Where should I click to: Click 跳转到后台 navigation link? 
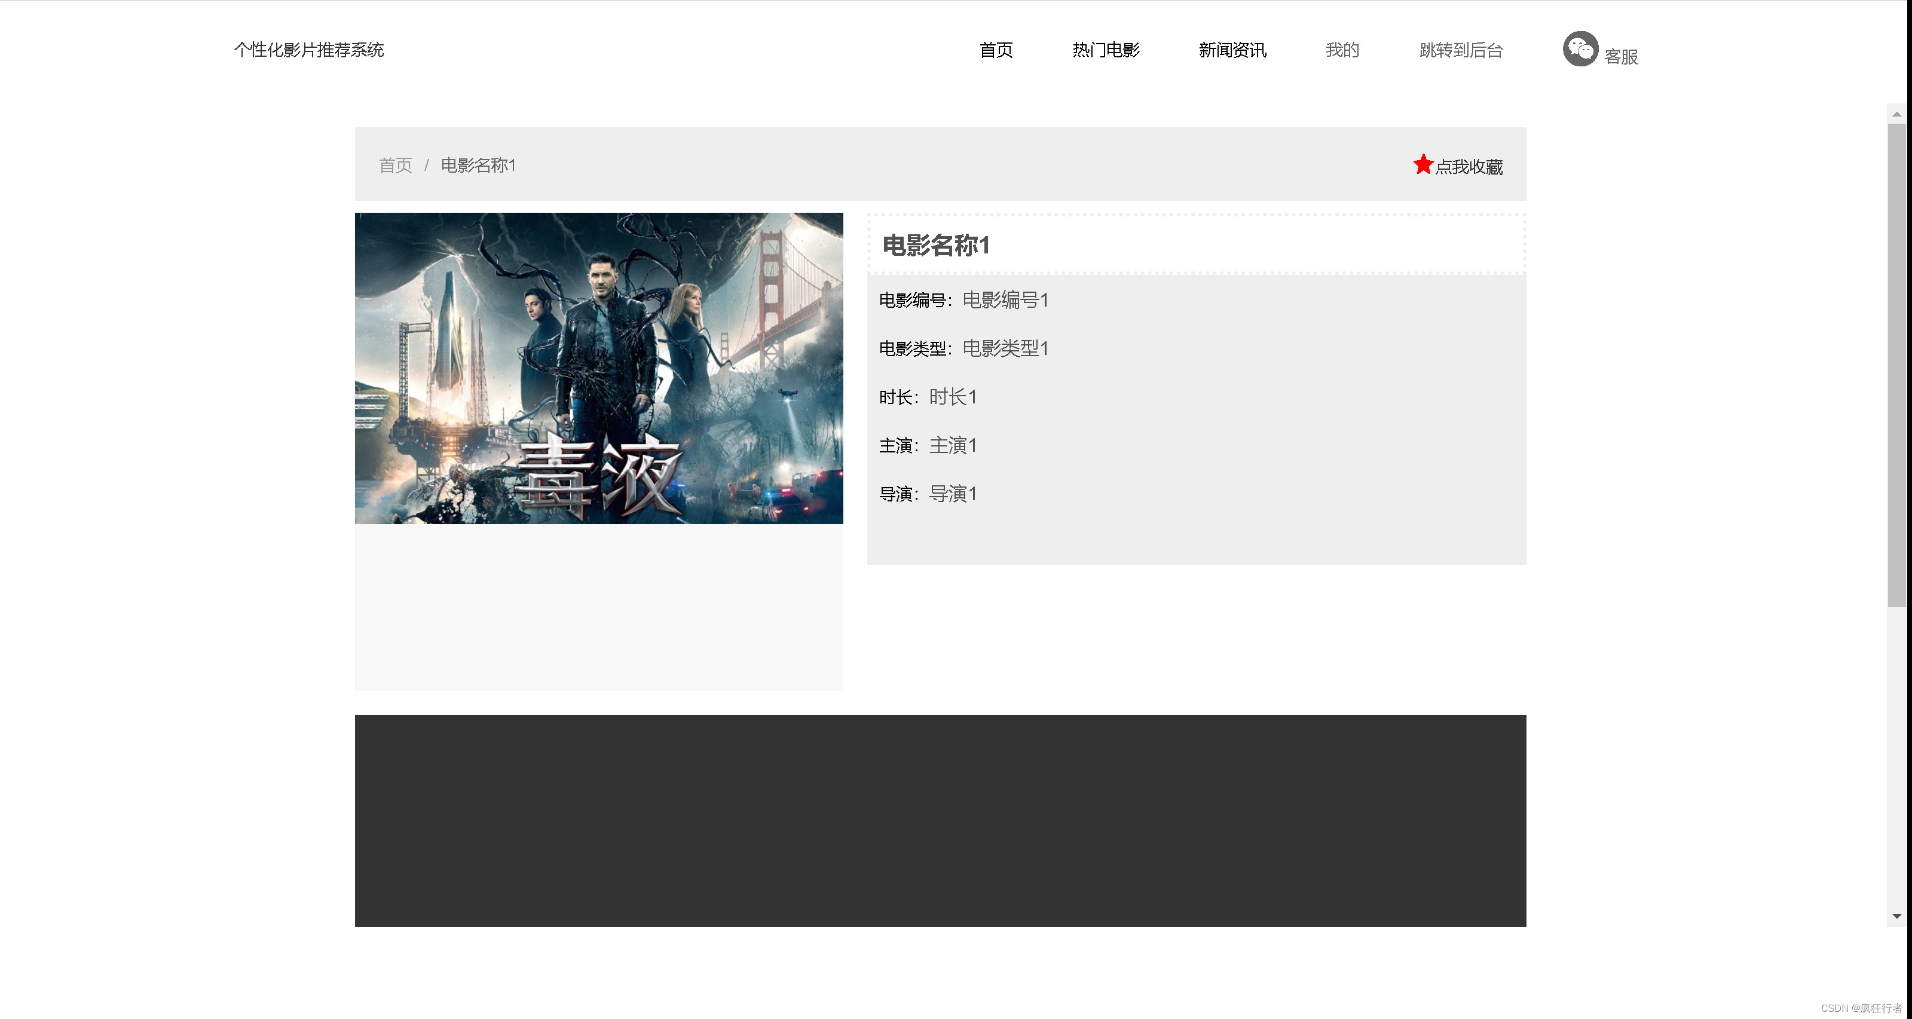click(x=1461, y=50)
